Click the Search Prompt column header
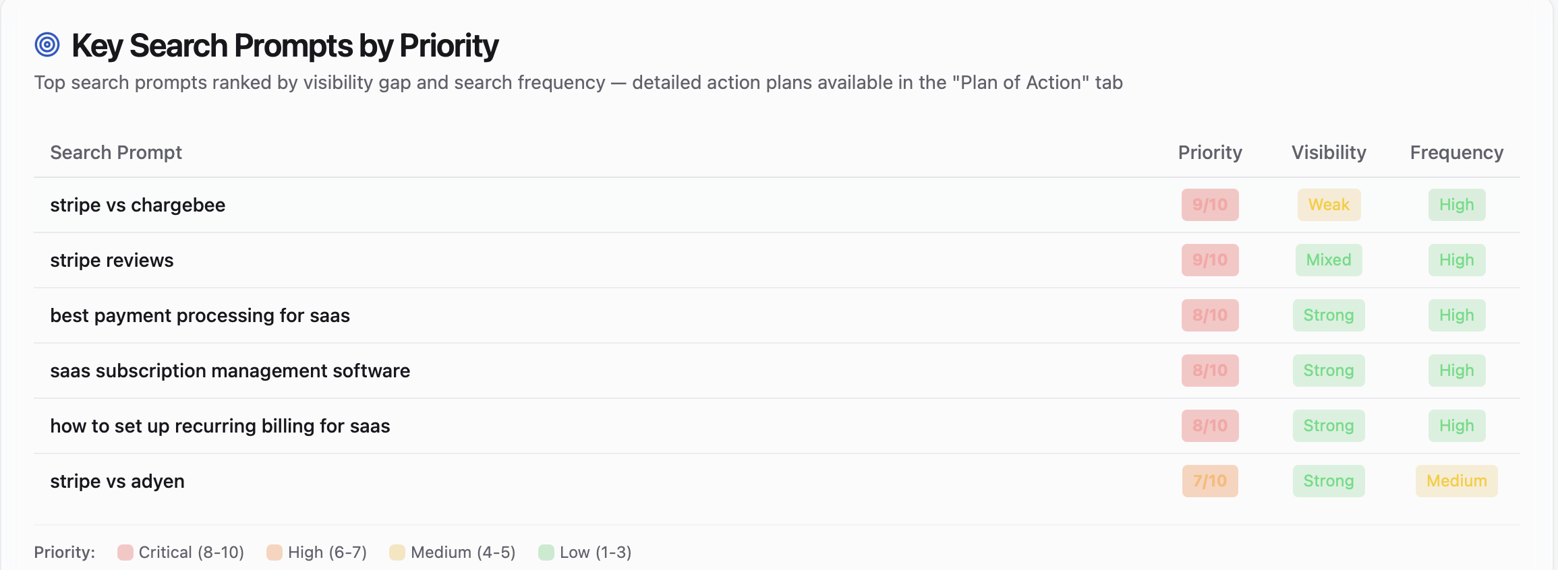The width and height of the screenshot is (1558, 570). click(x=116, y=152)
